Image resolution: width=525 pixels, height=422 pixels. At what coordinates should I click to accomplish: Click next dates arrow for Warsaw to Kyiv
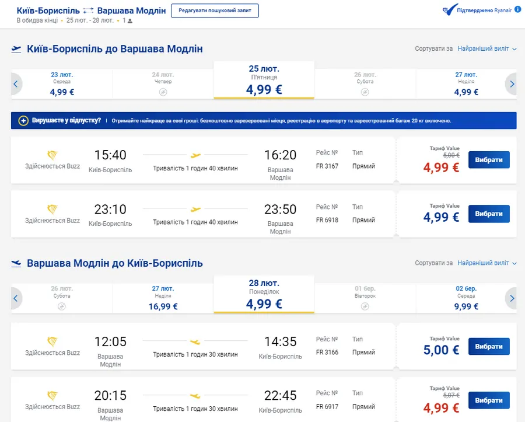point(512,298)
